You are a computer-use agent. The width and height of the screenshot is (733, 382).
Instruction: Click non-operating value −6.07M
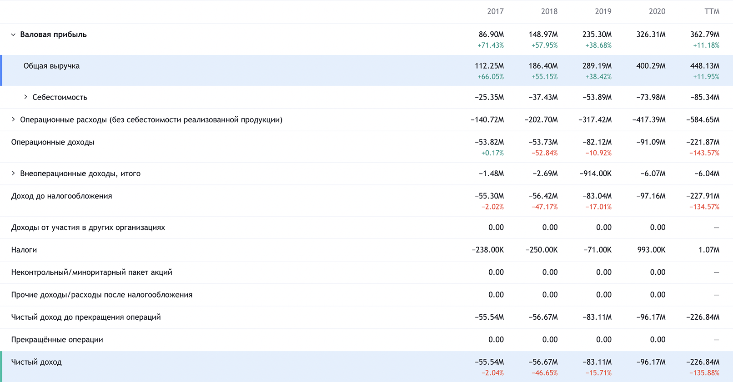(653, 174)
